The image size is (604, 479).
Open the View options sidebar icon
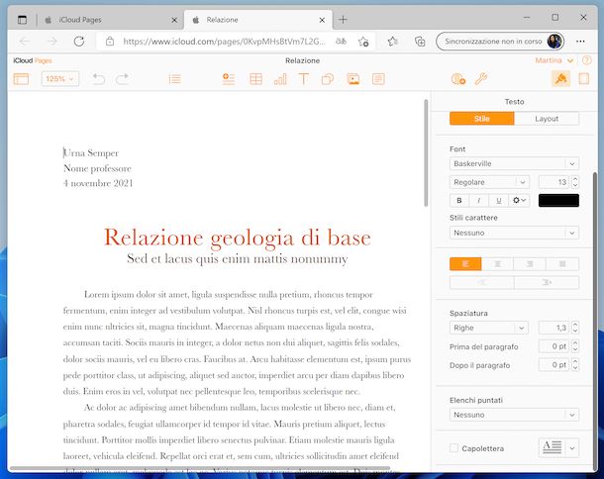[21, 79]
